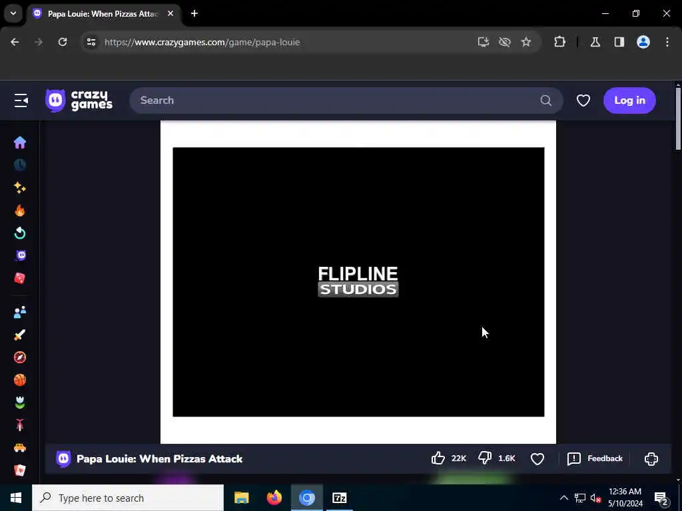The image size is (682, 511).
Task: Open the Action sword icon in sidebar
Action: tap(20, 335)
